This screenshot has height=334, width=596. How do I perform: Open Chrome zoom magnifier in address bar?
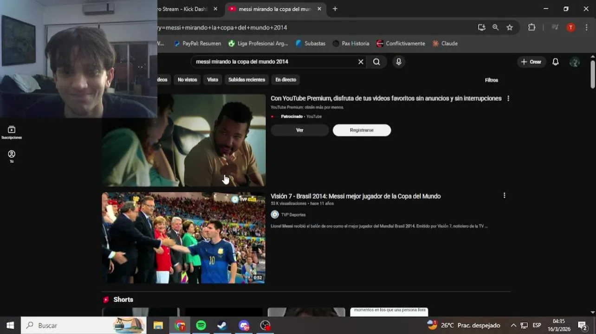[x=495, y=27]
